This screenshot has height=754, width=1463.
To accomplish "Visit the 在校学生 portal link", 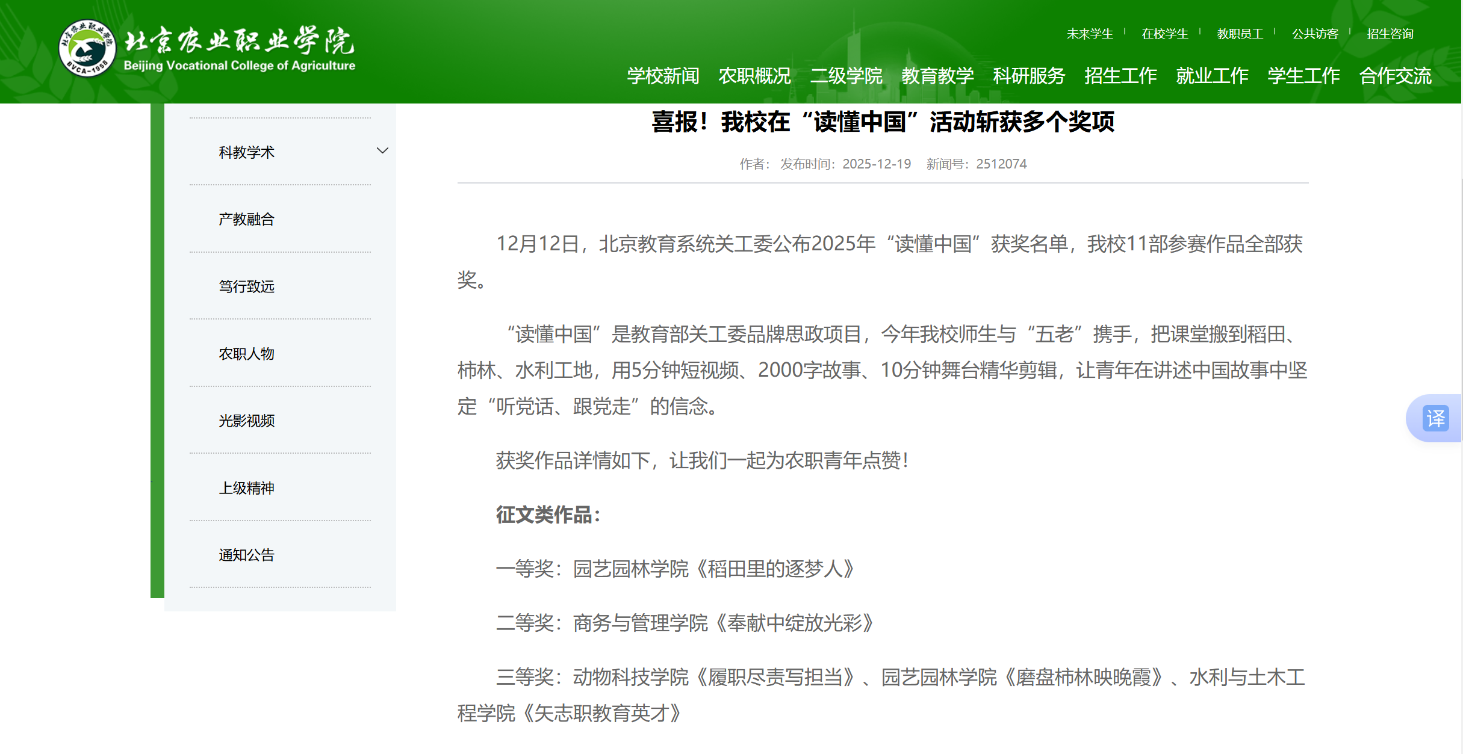I will (x=1164, y=34).
